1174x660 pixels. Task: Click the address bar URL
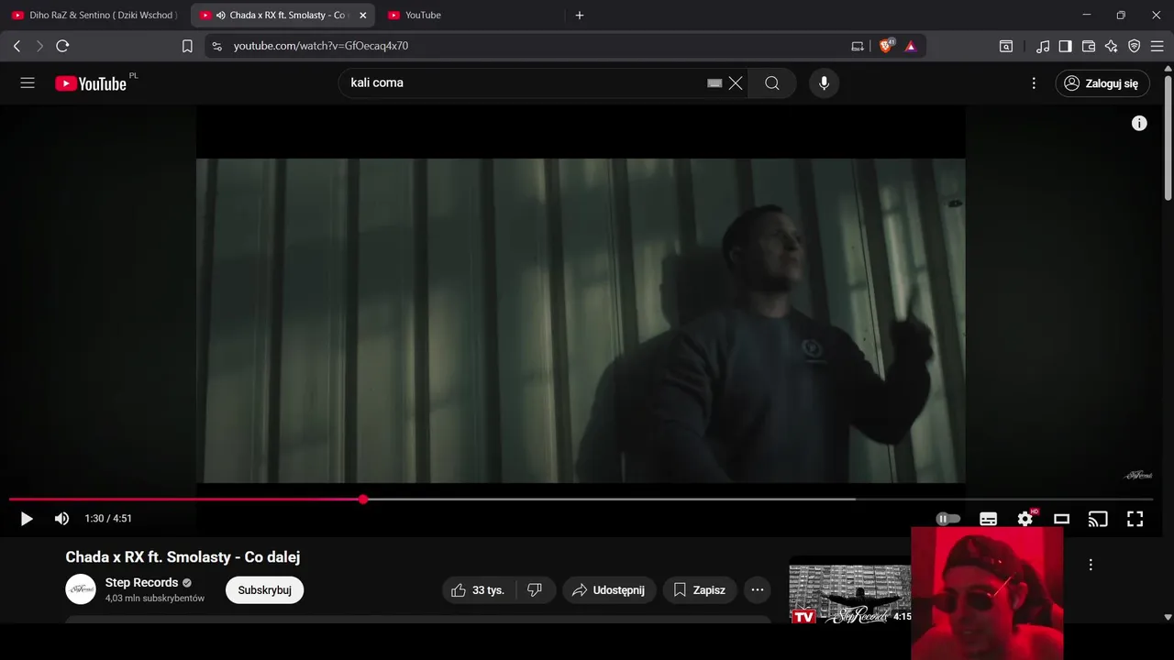click(x=321, y=46)
